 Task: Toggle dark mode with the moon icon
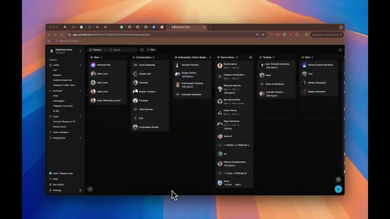point(80,190)
